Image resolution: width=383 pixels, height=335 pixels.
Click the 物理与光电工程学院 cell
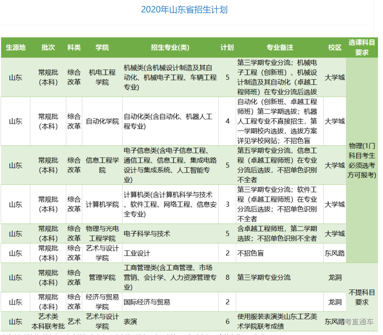pos(102,233)
